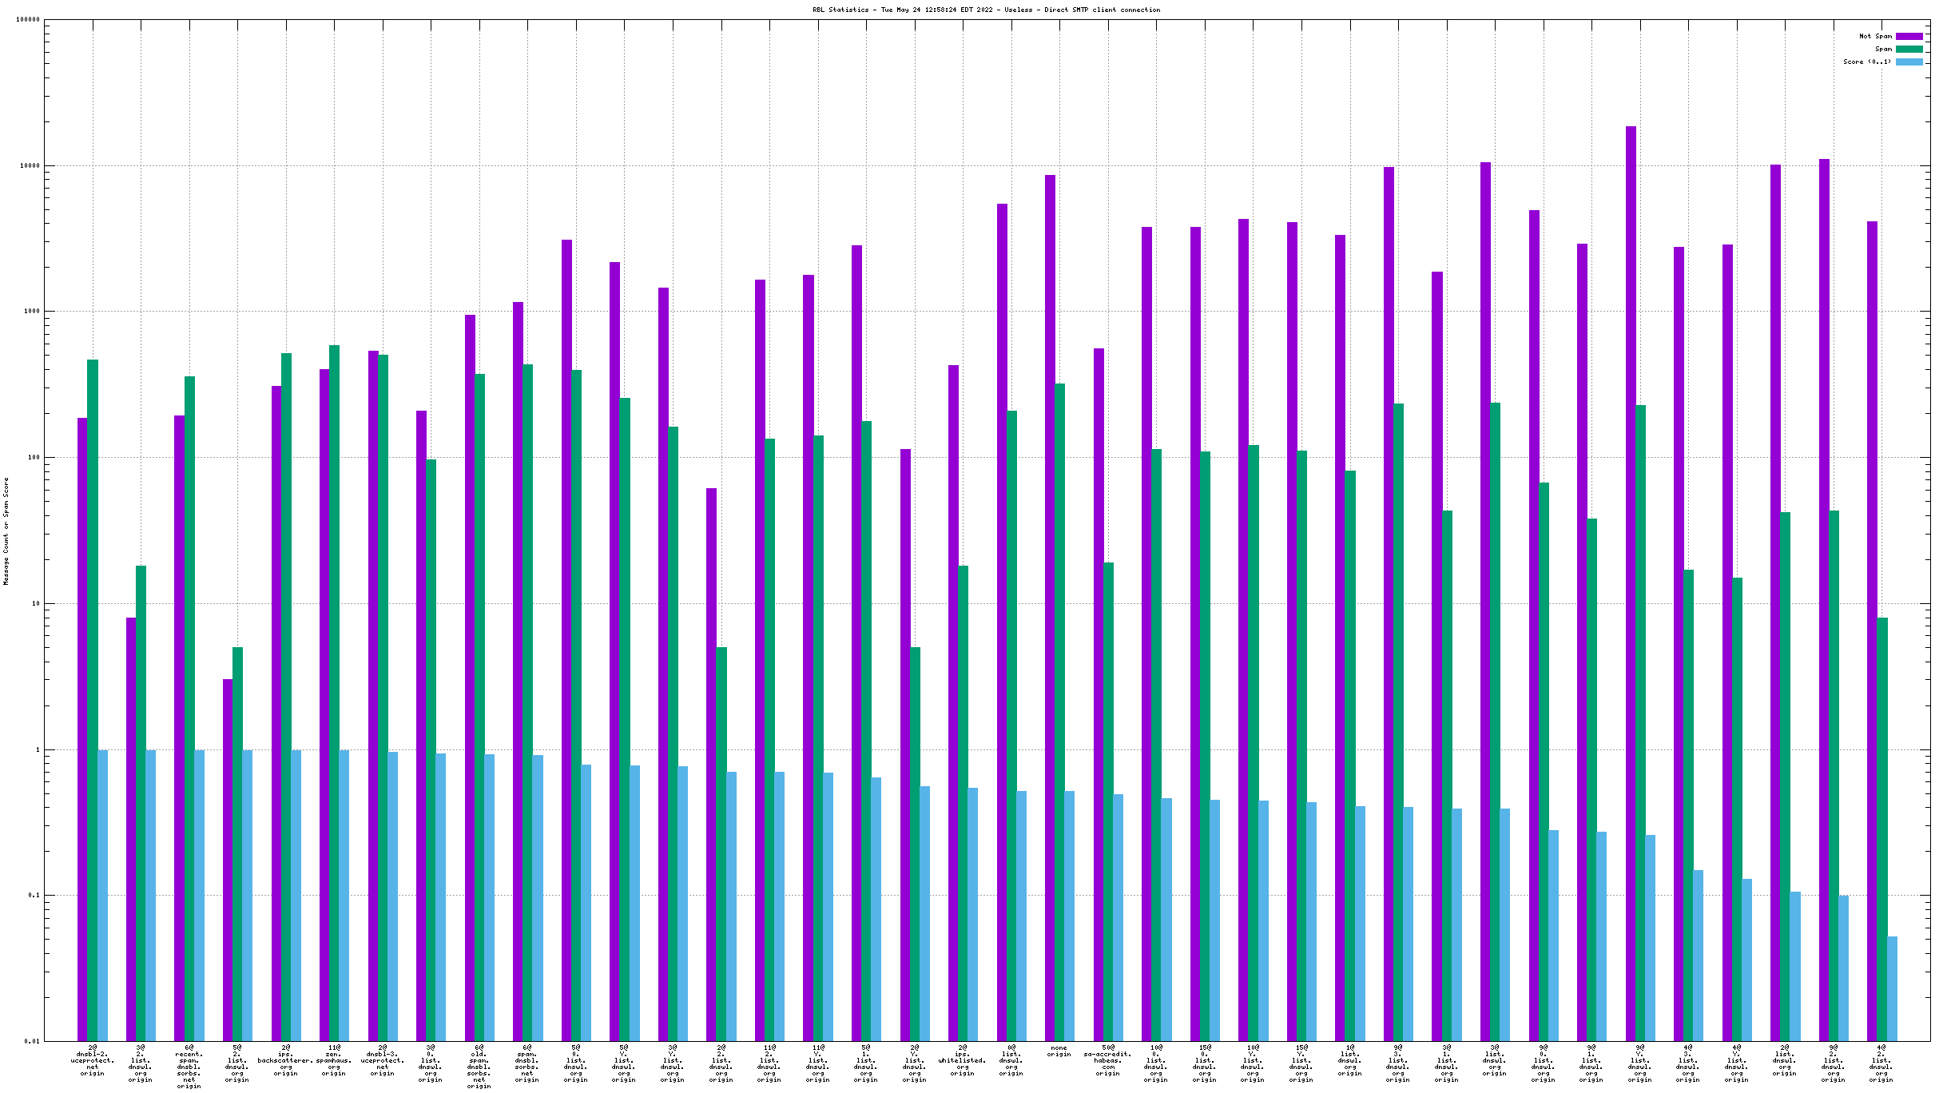Image resolution: width=1943 pixels, height=1093 pixels.
Task: Click the zen.spamhaus.org x-axis label
Action: pos(334,1060)
